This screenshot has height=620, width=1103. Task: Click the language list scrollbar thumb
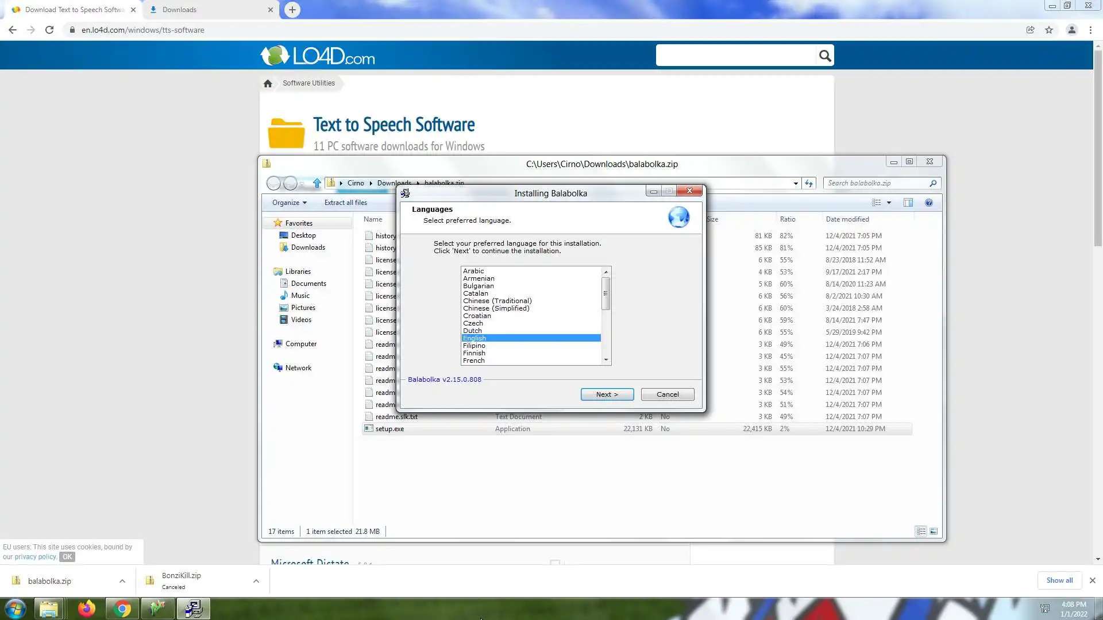click(606, 293)
